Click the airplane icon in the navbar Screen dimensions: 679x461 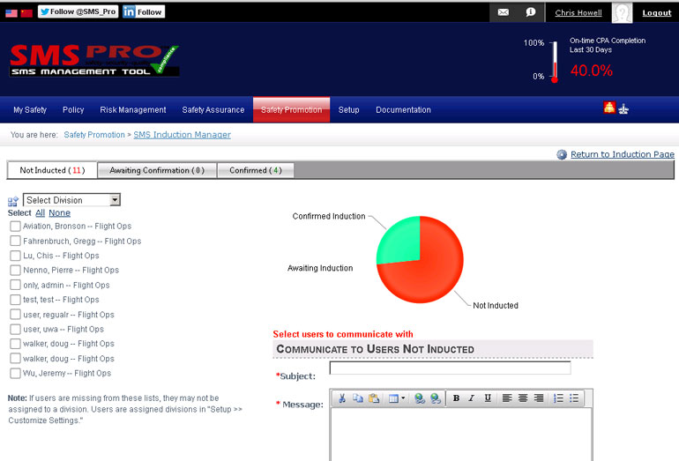click(x=623, y=108)
